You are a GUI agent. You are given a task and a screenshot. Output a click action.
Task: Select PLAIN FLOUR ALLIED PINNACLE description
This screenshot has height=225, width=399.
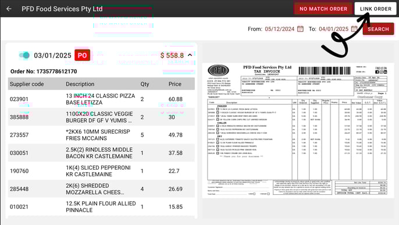point(101,207)
